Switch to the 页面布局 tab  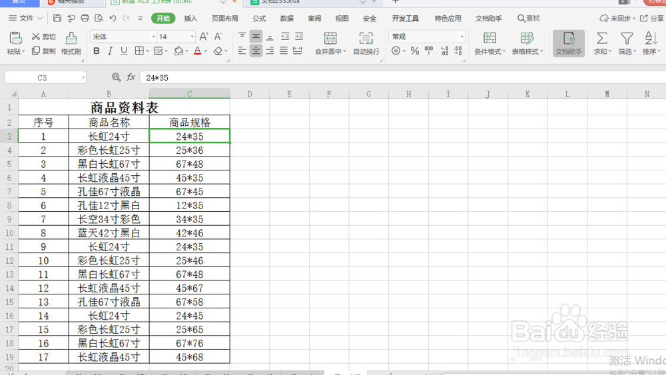224,18
